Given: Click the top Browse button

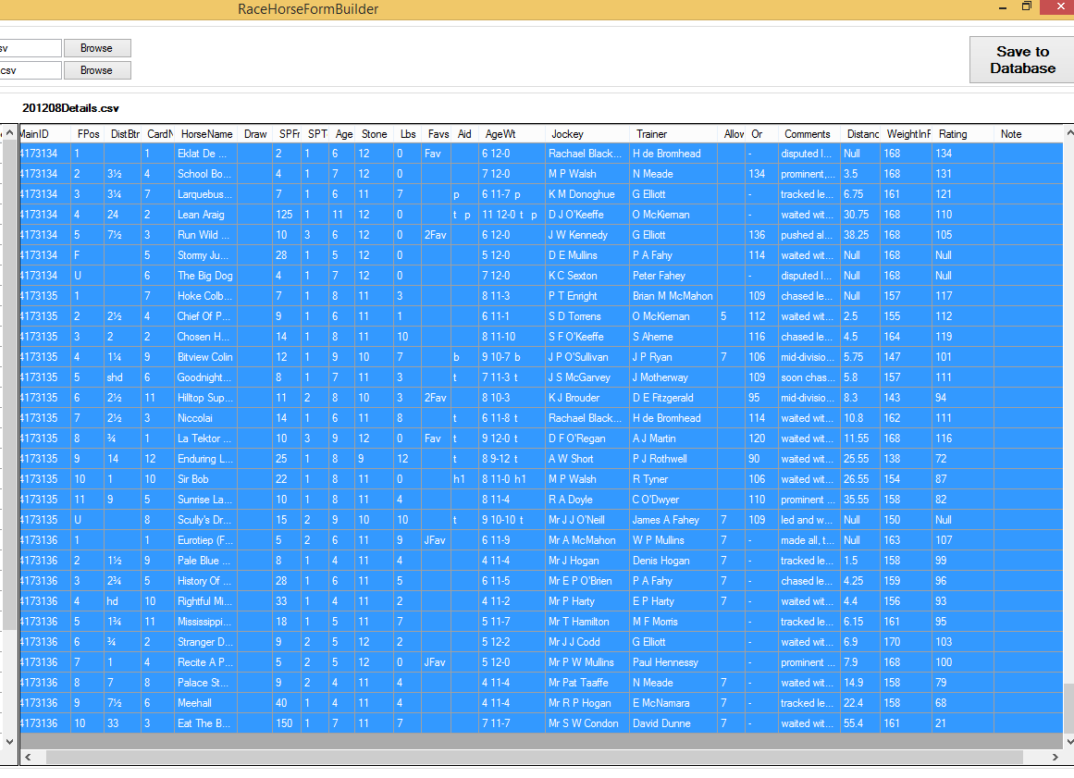Looking at the screenshot, I should coord(96,47).
